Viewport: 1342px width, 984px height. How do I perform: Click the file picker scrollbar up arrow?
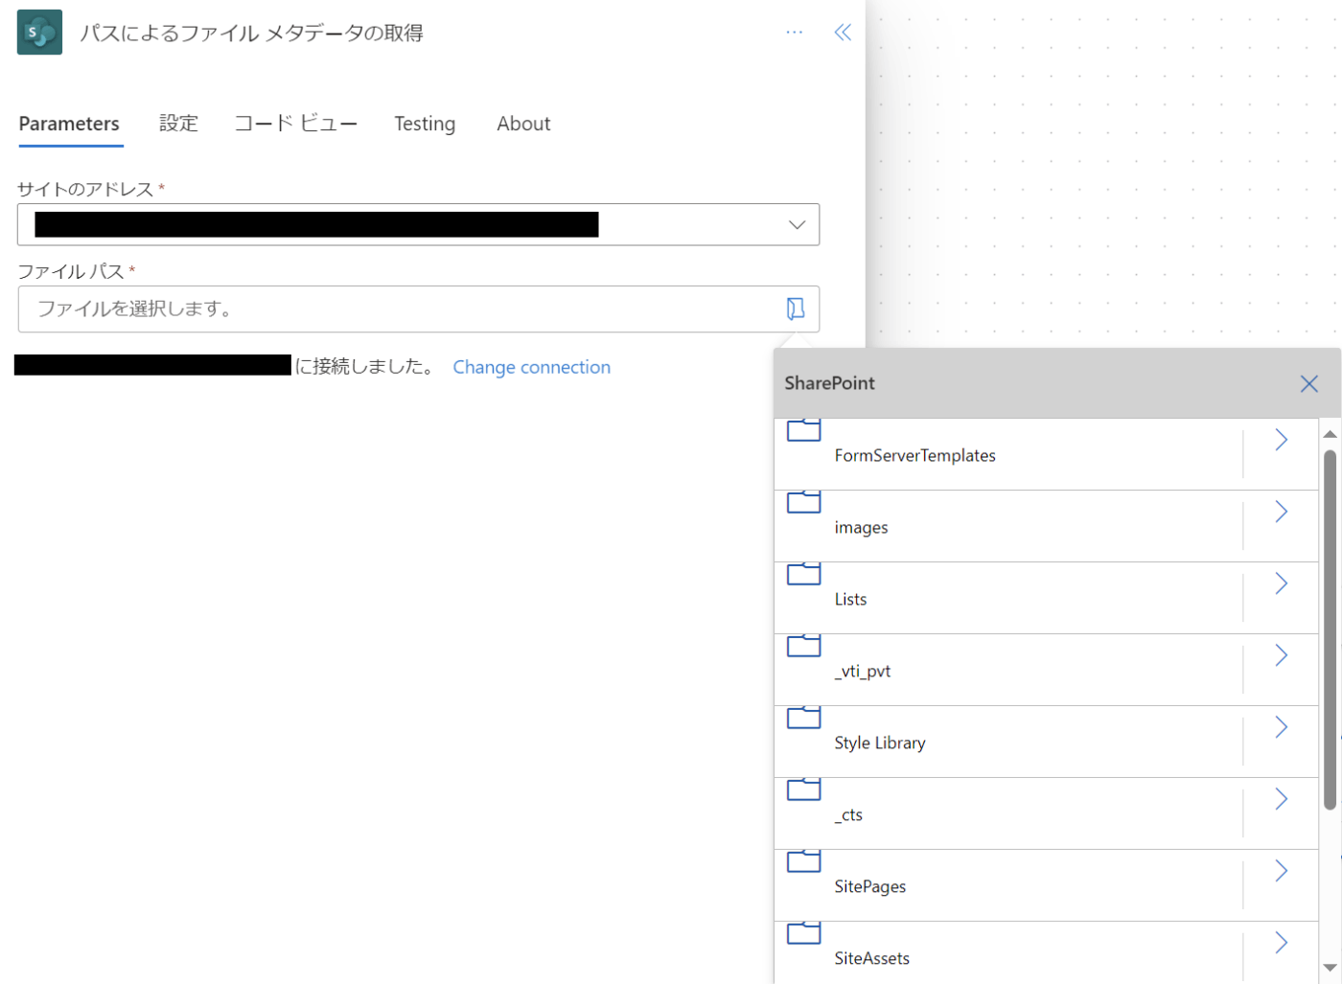1330,434
